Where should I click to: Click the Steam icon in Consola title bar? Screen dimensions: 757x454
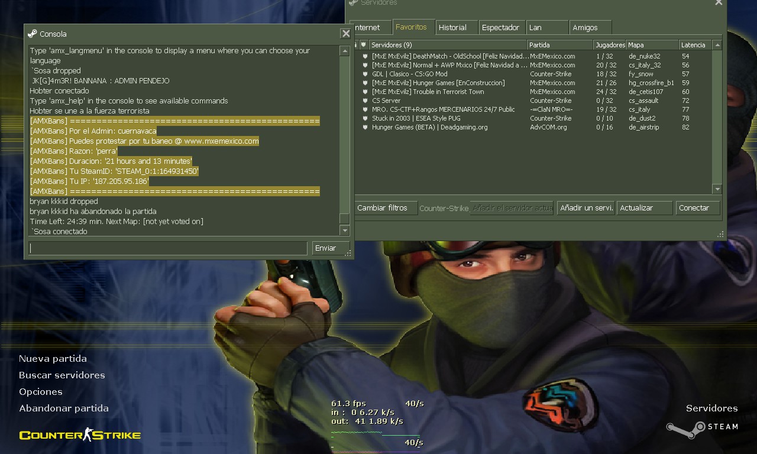(33, 34)
